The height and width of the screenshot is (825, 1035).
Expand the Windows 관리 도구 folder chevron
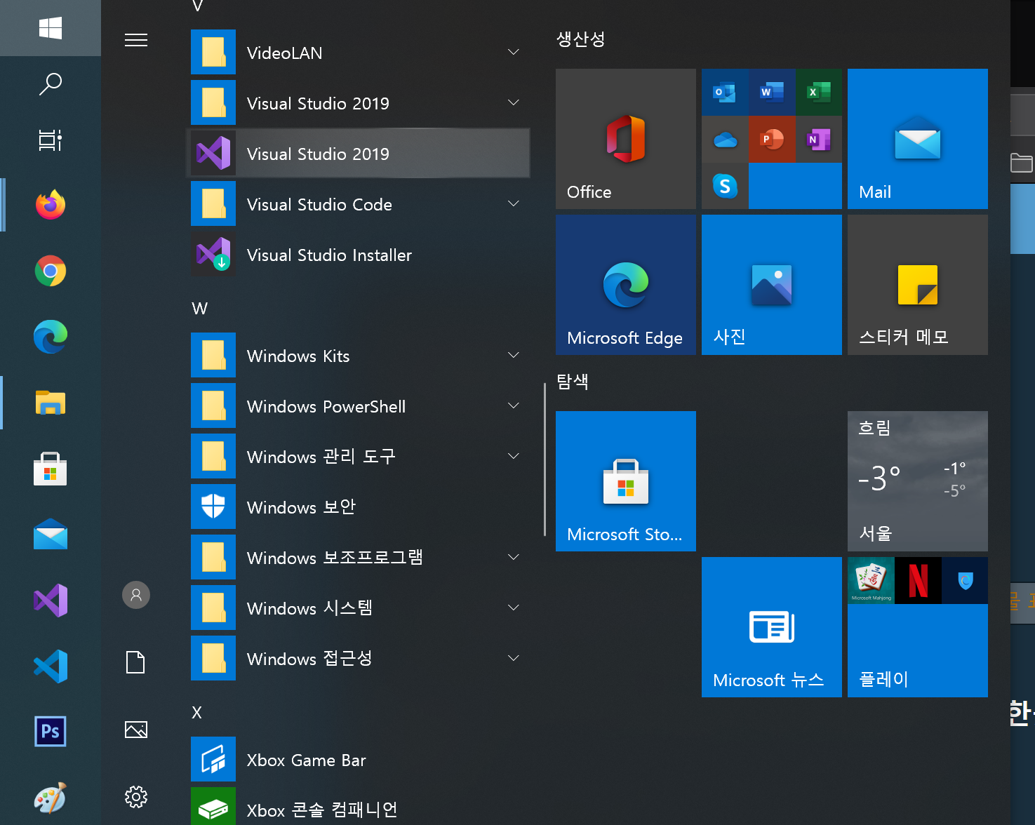coord(514,457)
